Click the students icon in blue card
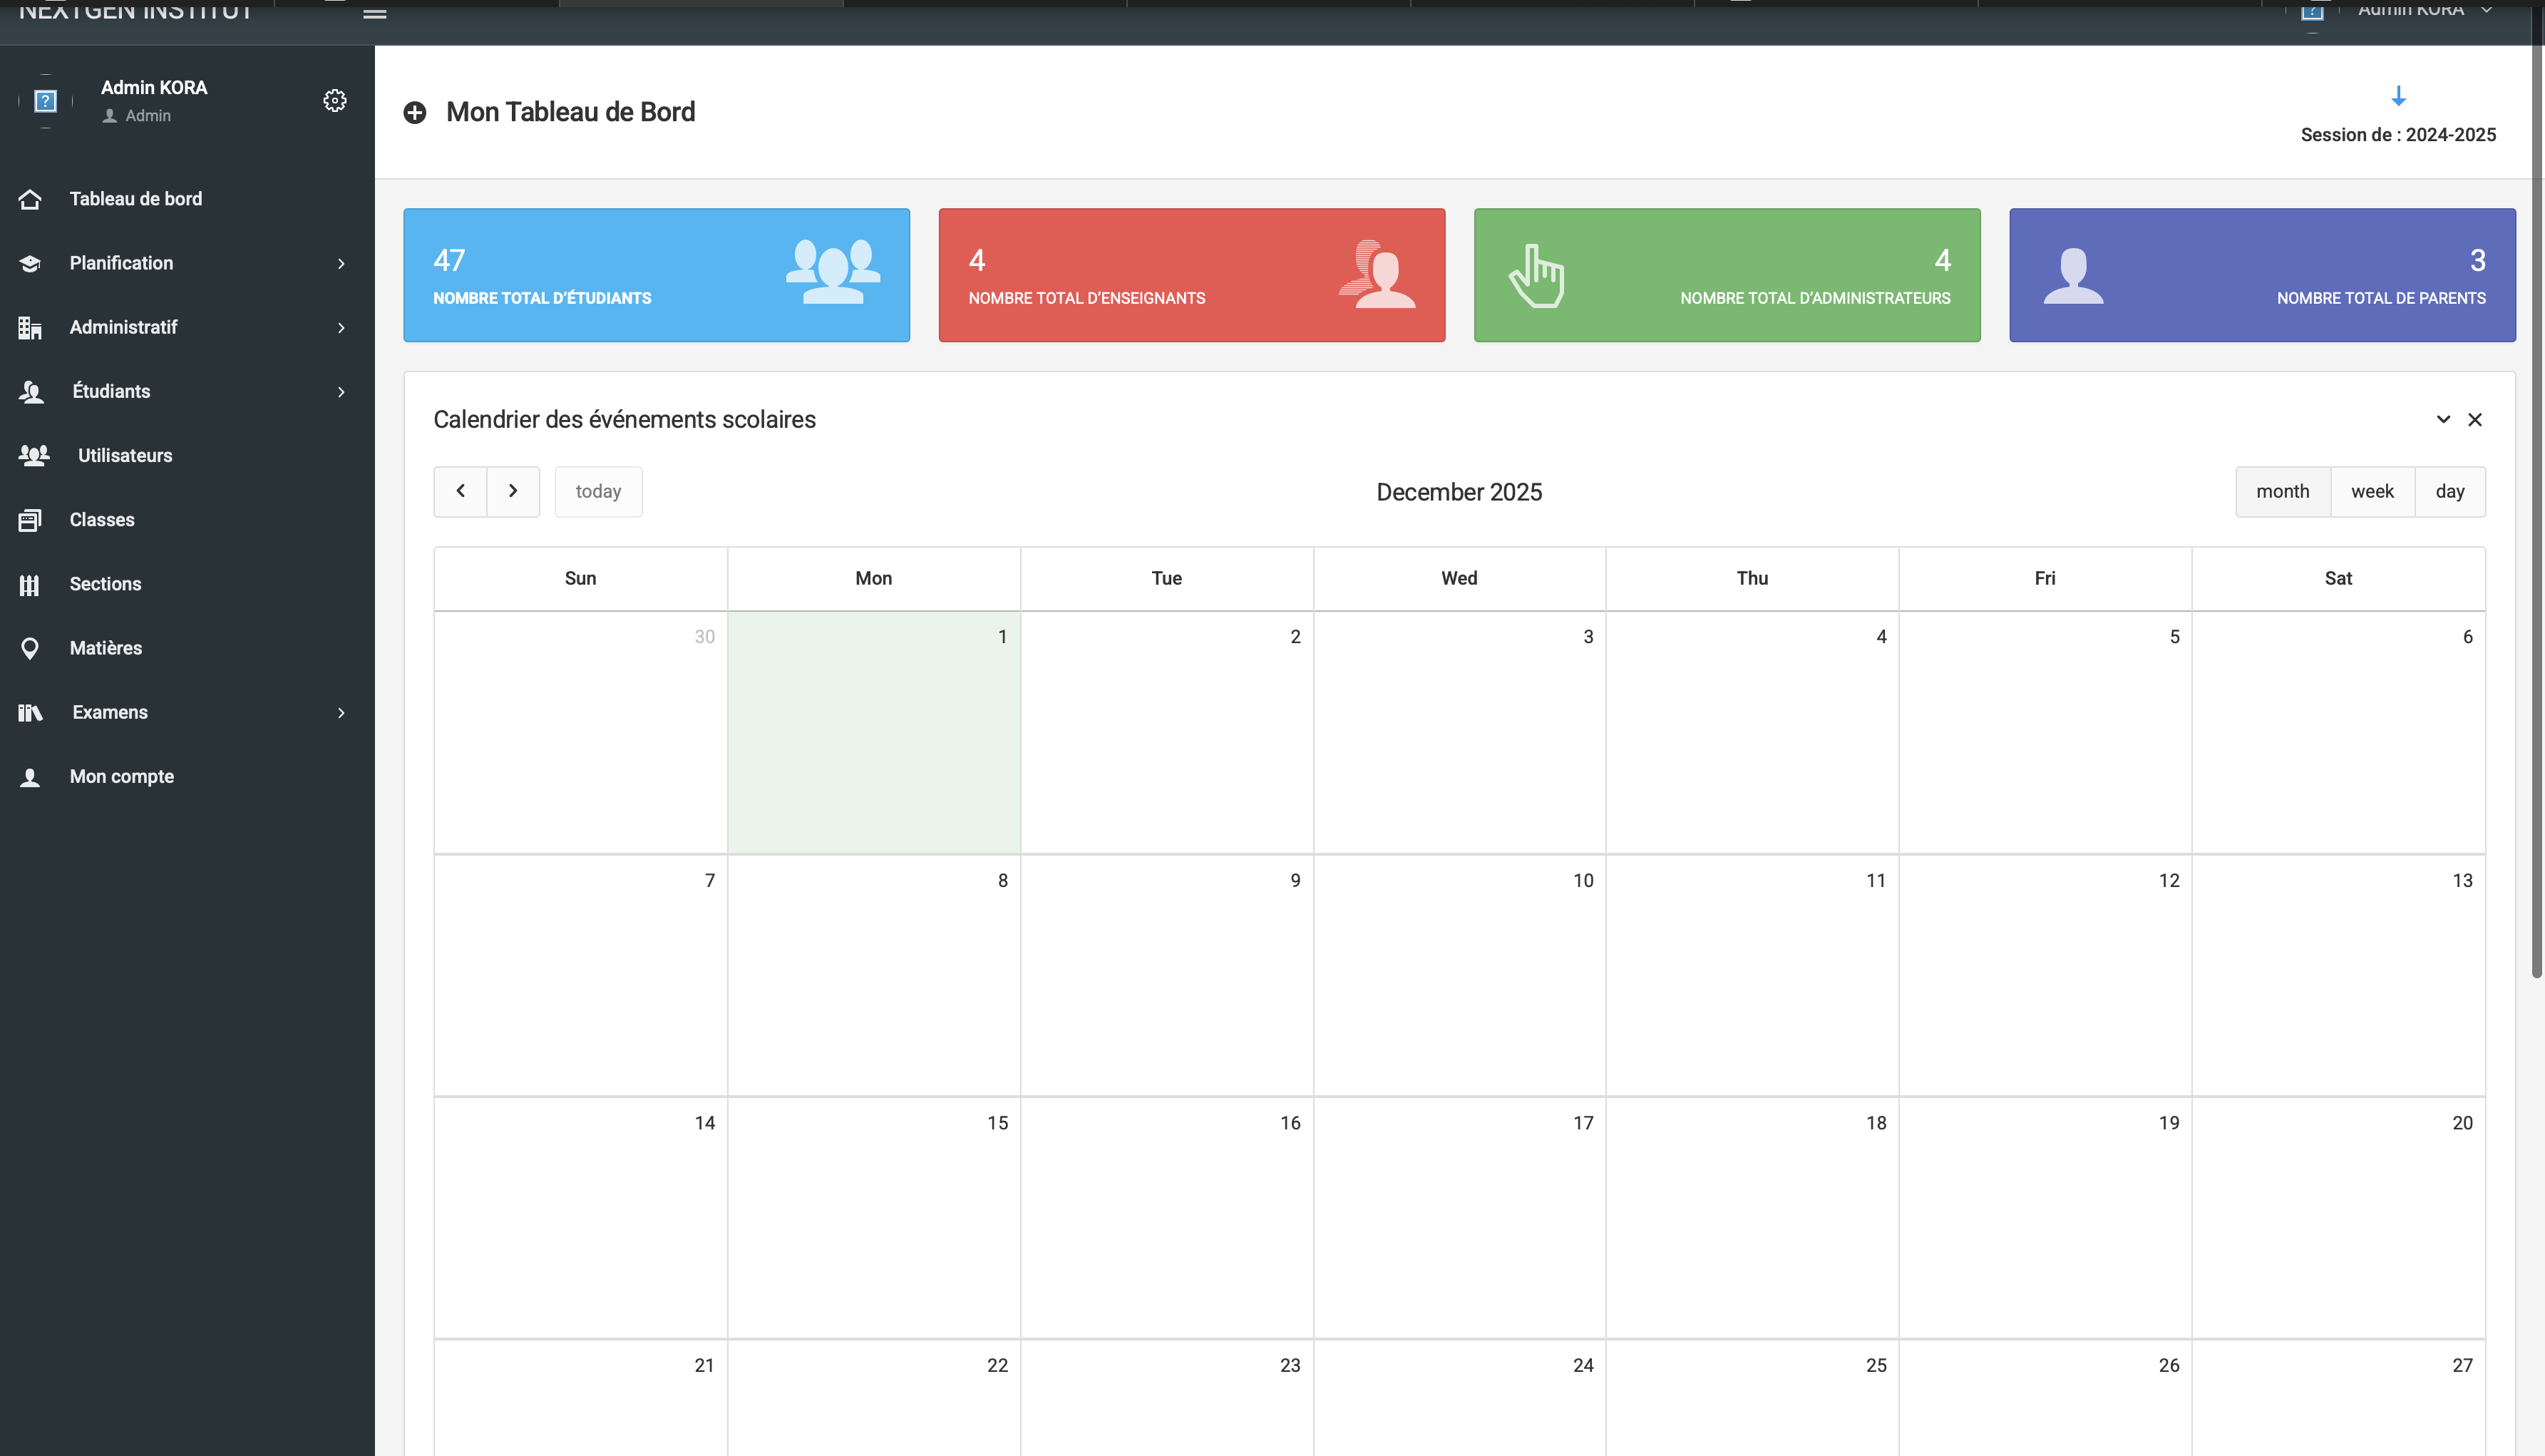Screen dimensions: 2545x1456 833,271
